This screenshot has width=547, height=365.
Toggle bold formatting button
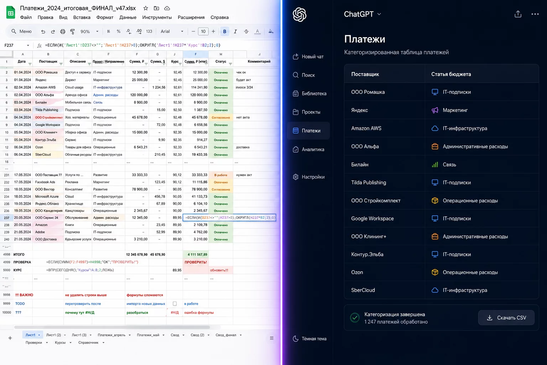[225, 31]
